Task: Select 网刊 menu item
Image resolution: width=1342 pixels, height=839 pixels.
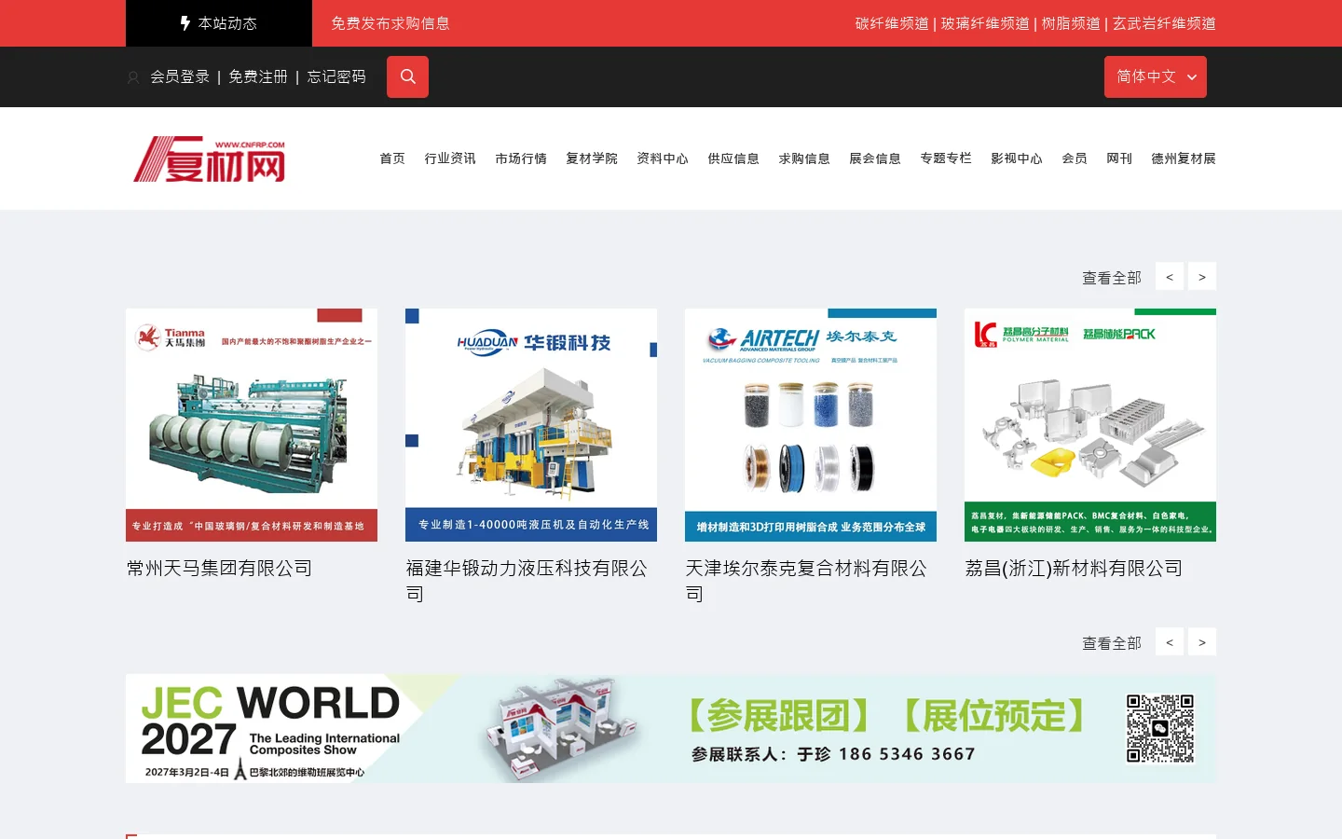Action: [1119, 158]
